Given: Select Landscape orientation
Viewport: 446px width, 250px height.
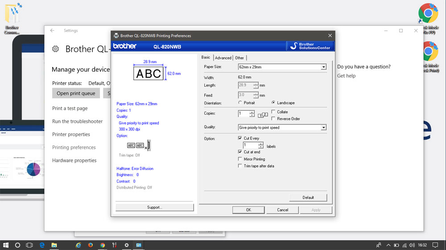Looking at the screenshot, I should tap(273, 103).
